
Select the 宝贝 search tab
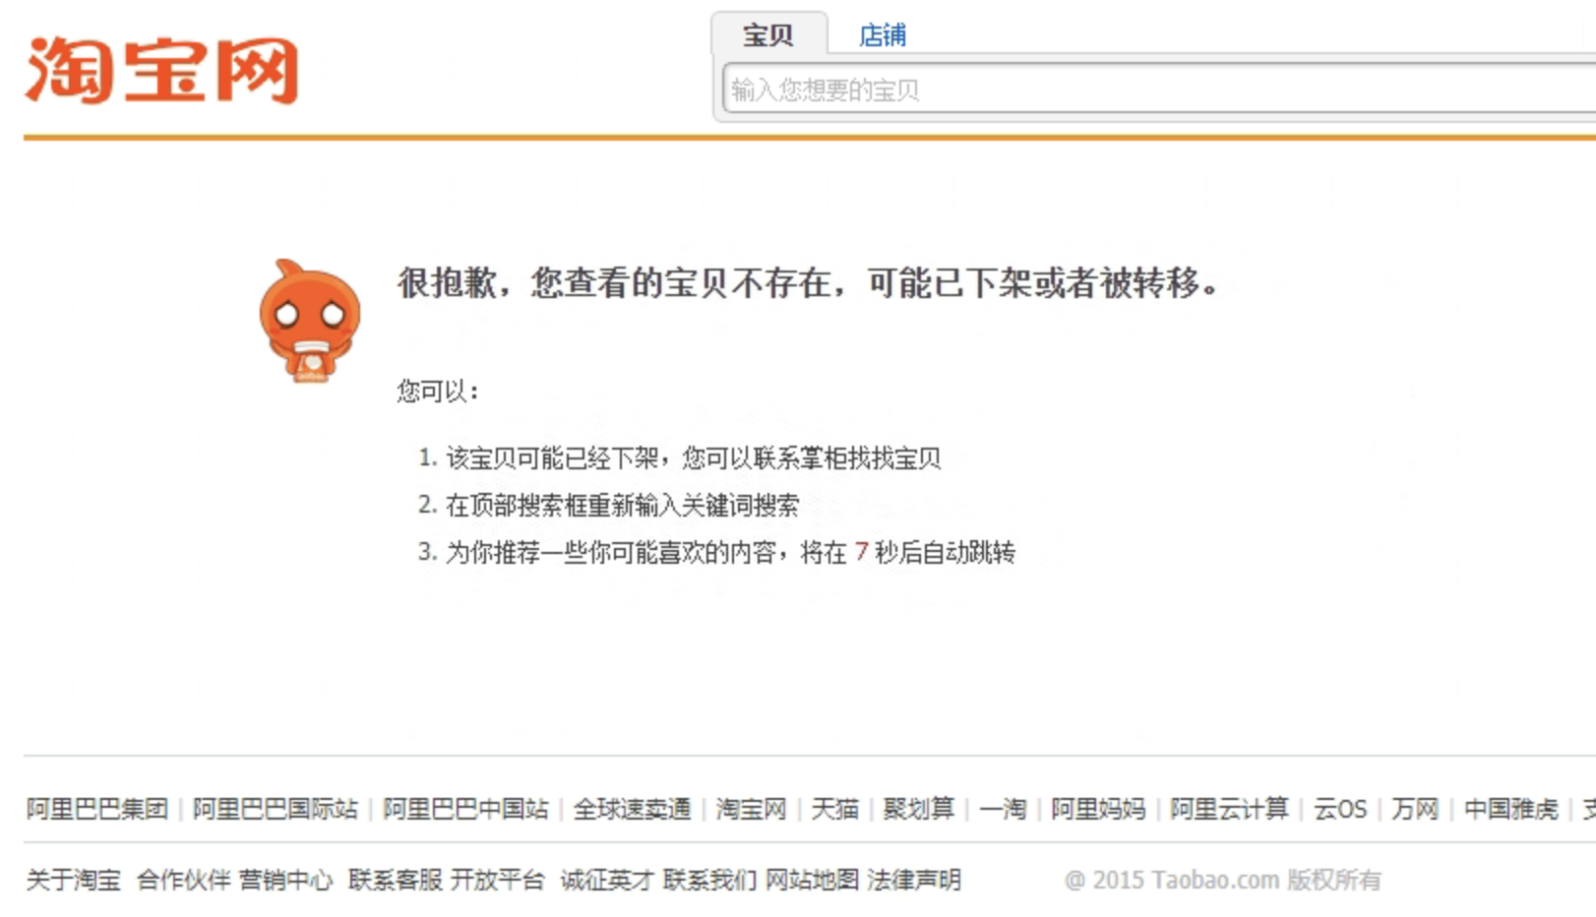coord(767,35)
